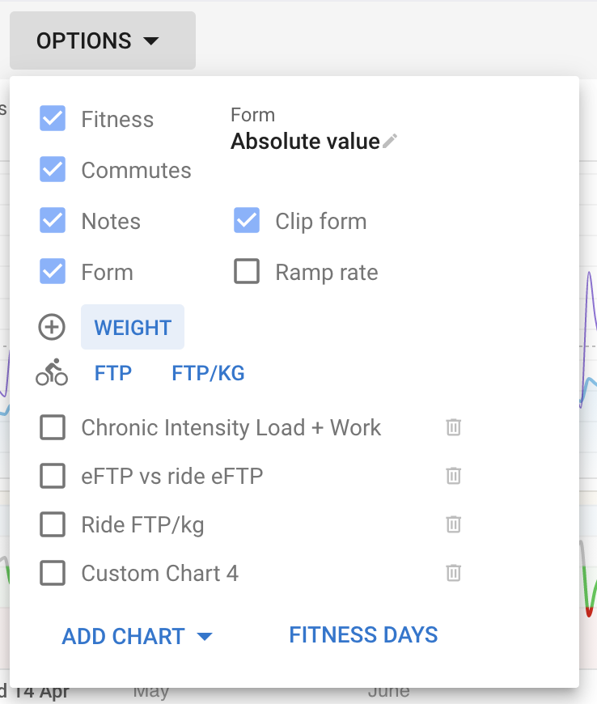Image resolution: width=597 pixels, height=704 pixels.
Task: Click the FITNESS DAYS link
Action: (363, 635)
